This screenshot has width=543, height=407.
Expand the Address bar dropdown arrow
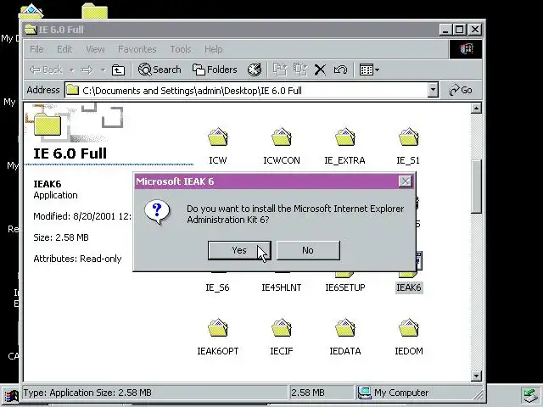coord(433,90)
